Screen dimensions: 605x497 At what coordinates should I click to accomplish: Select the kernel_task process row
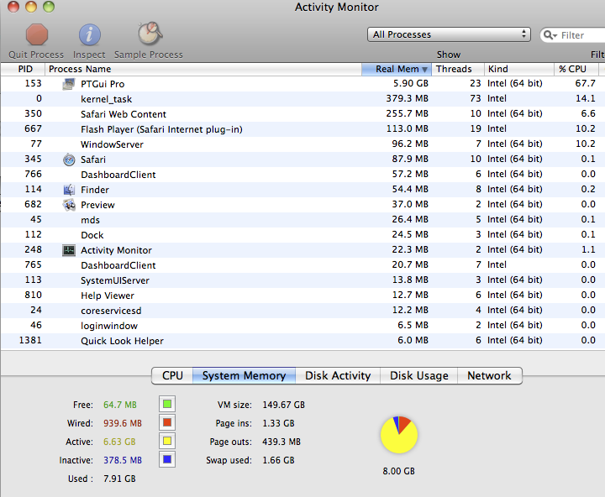click(302, 99)
